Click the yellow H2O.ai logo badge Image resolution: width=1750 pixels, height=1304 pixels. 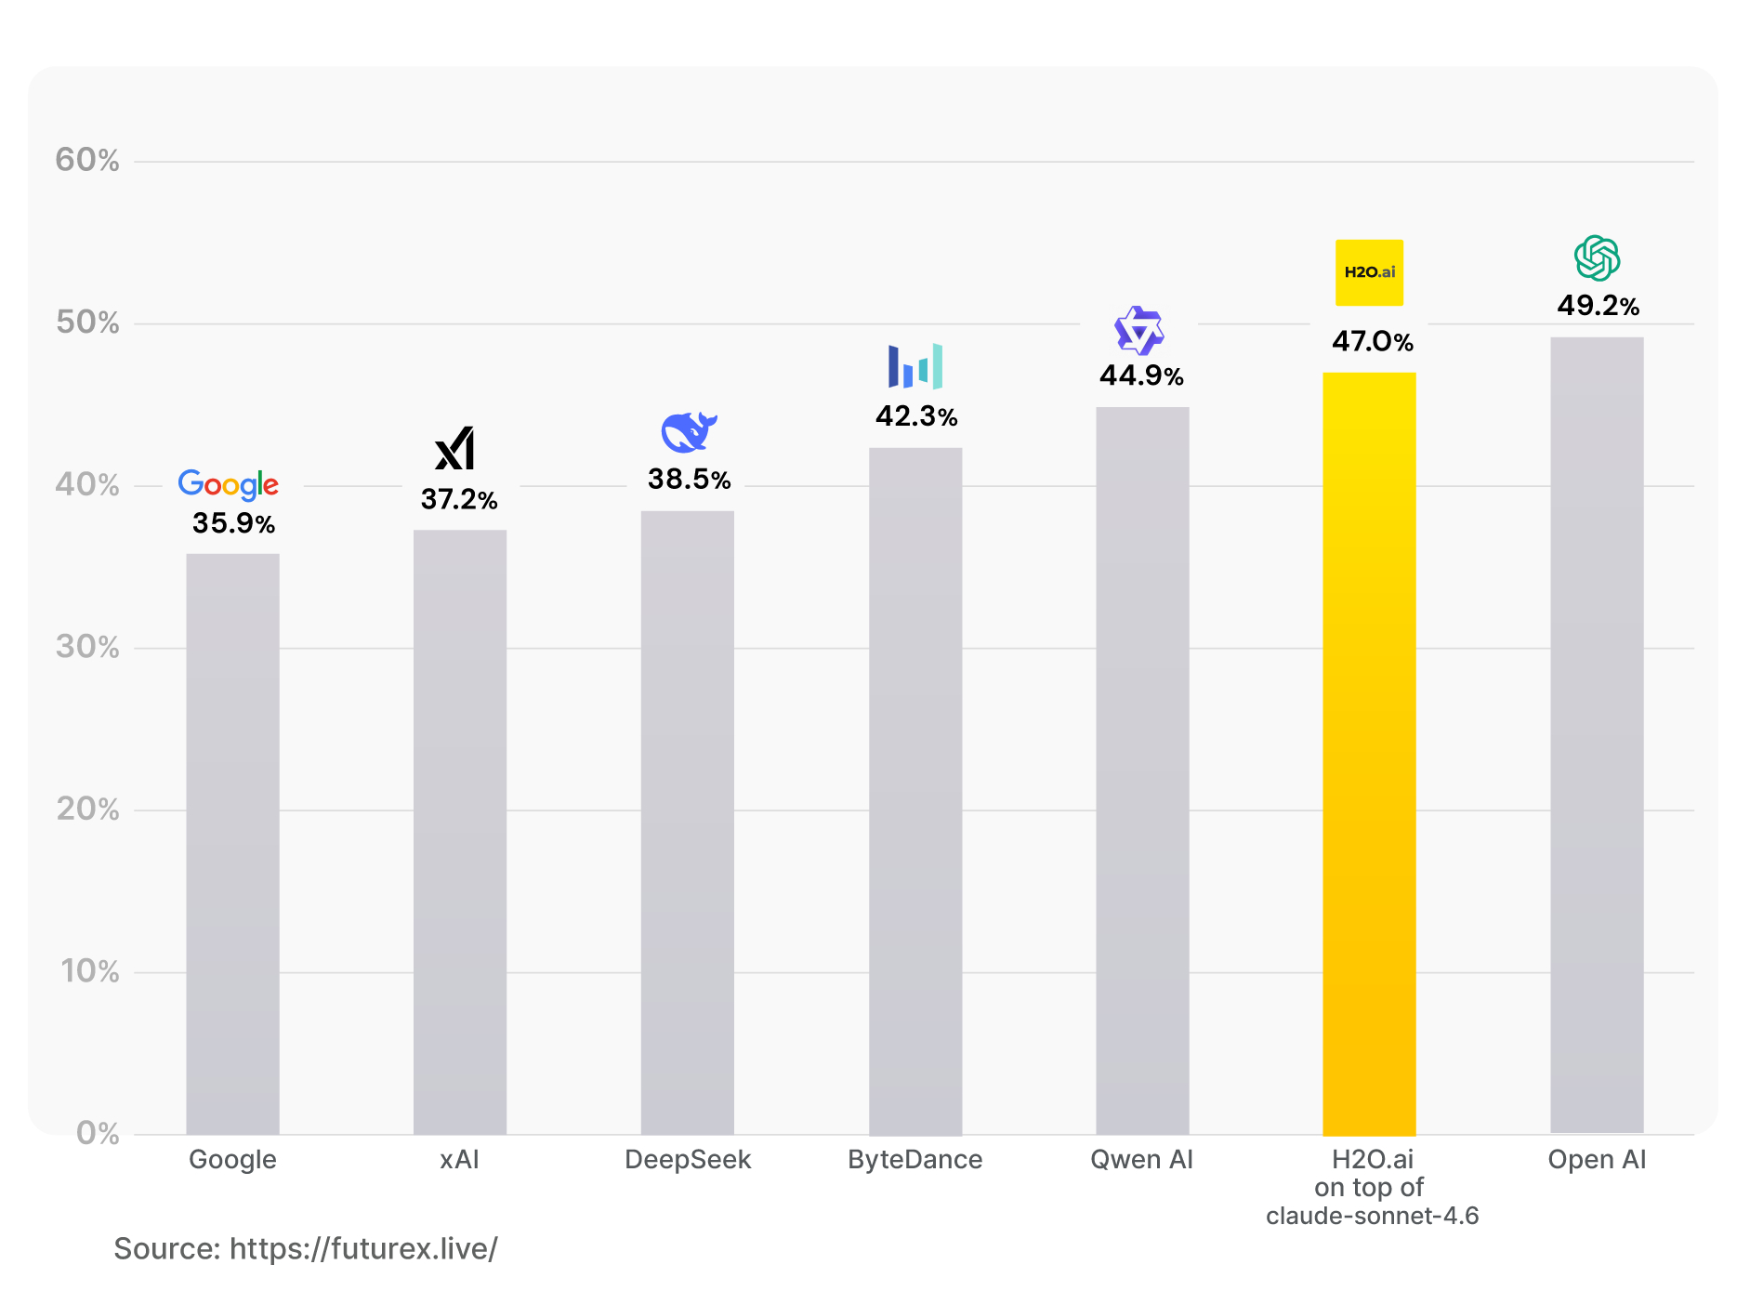1369,272
